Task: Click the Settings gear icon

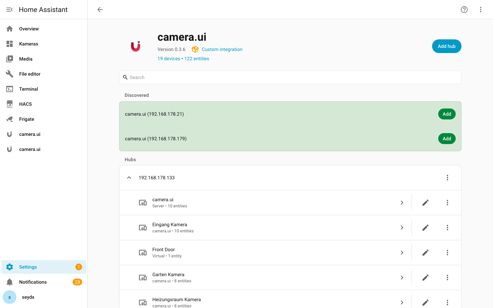Action: click(x=10, y=267)
